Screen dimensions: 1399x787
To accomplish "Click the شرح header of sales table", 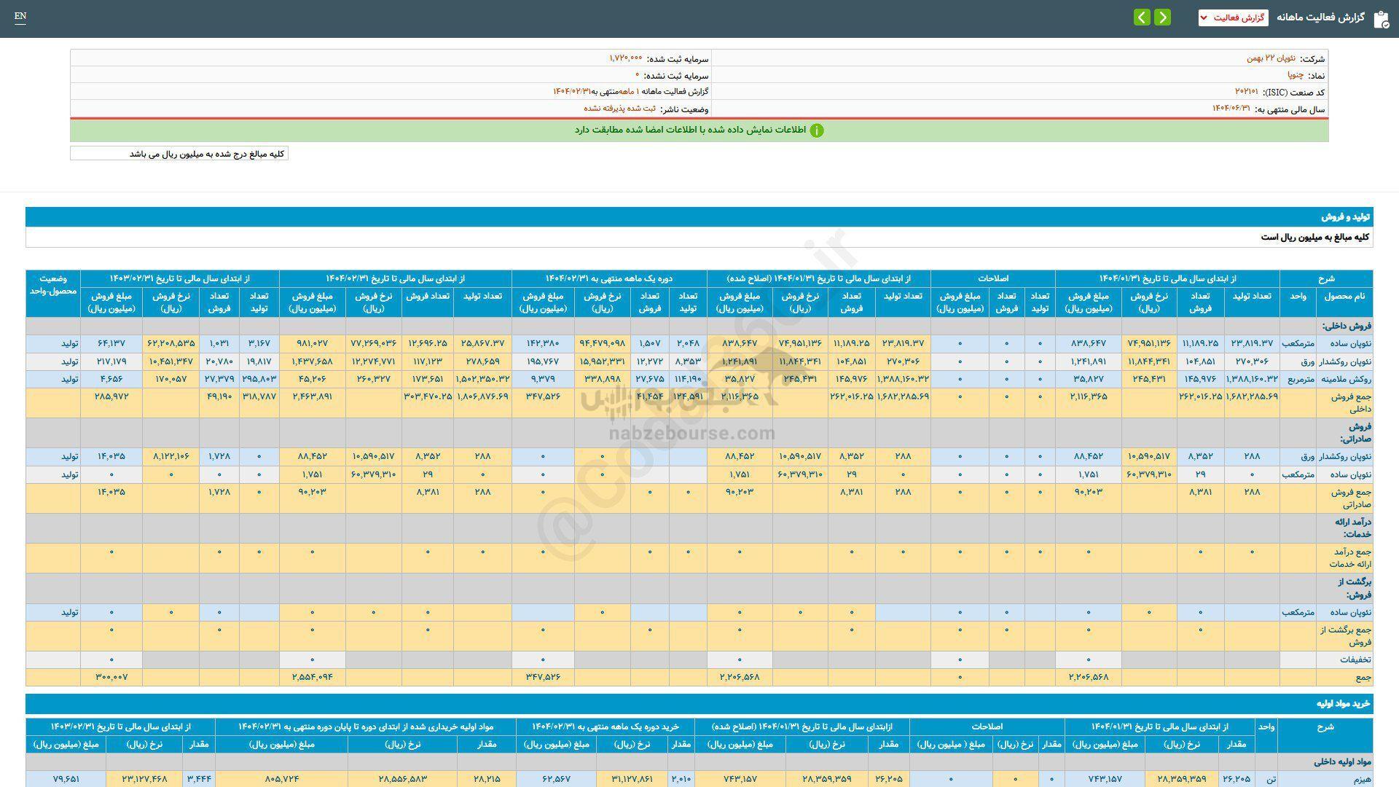I will [x=1325, y=278].
